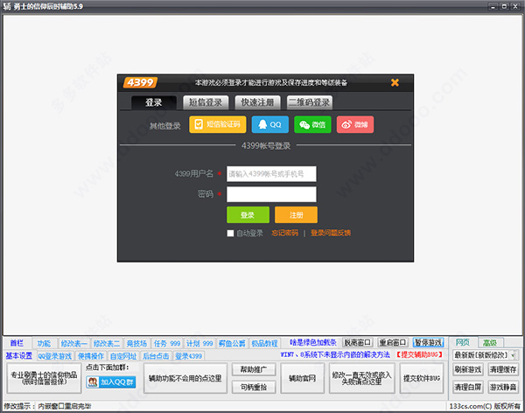525x413 pixels.
Task: Click the orange 注册 button
Action: pyautogui.click(x=296, y=214)
